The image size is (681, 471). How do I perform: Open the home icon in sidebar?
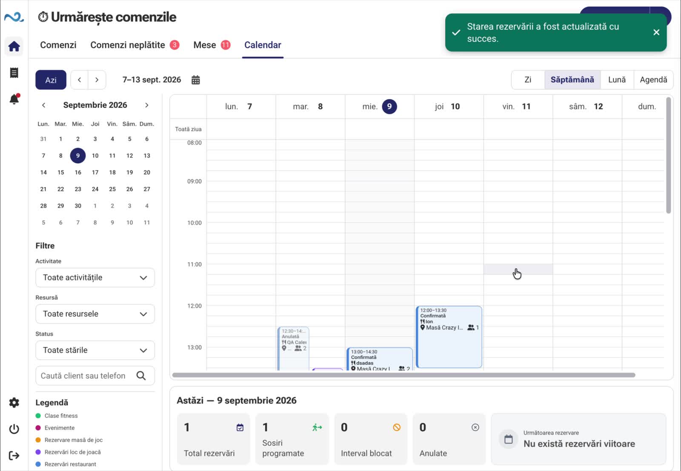(x=14, y=46)
